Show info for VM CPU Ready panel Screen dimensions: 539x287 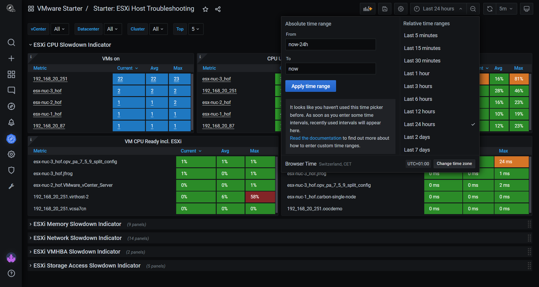[31, 139]
